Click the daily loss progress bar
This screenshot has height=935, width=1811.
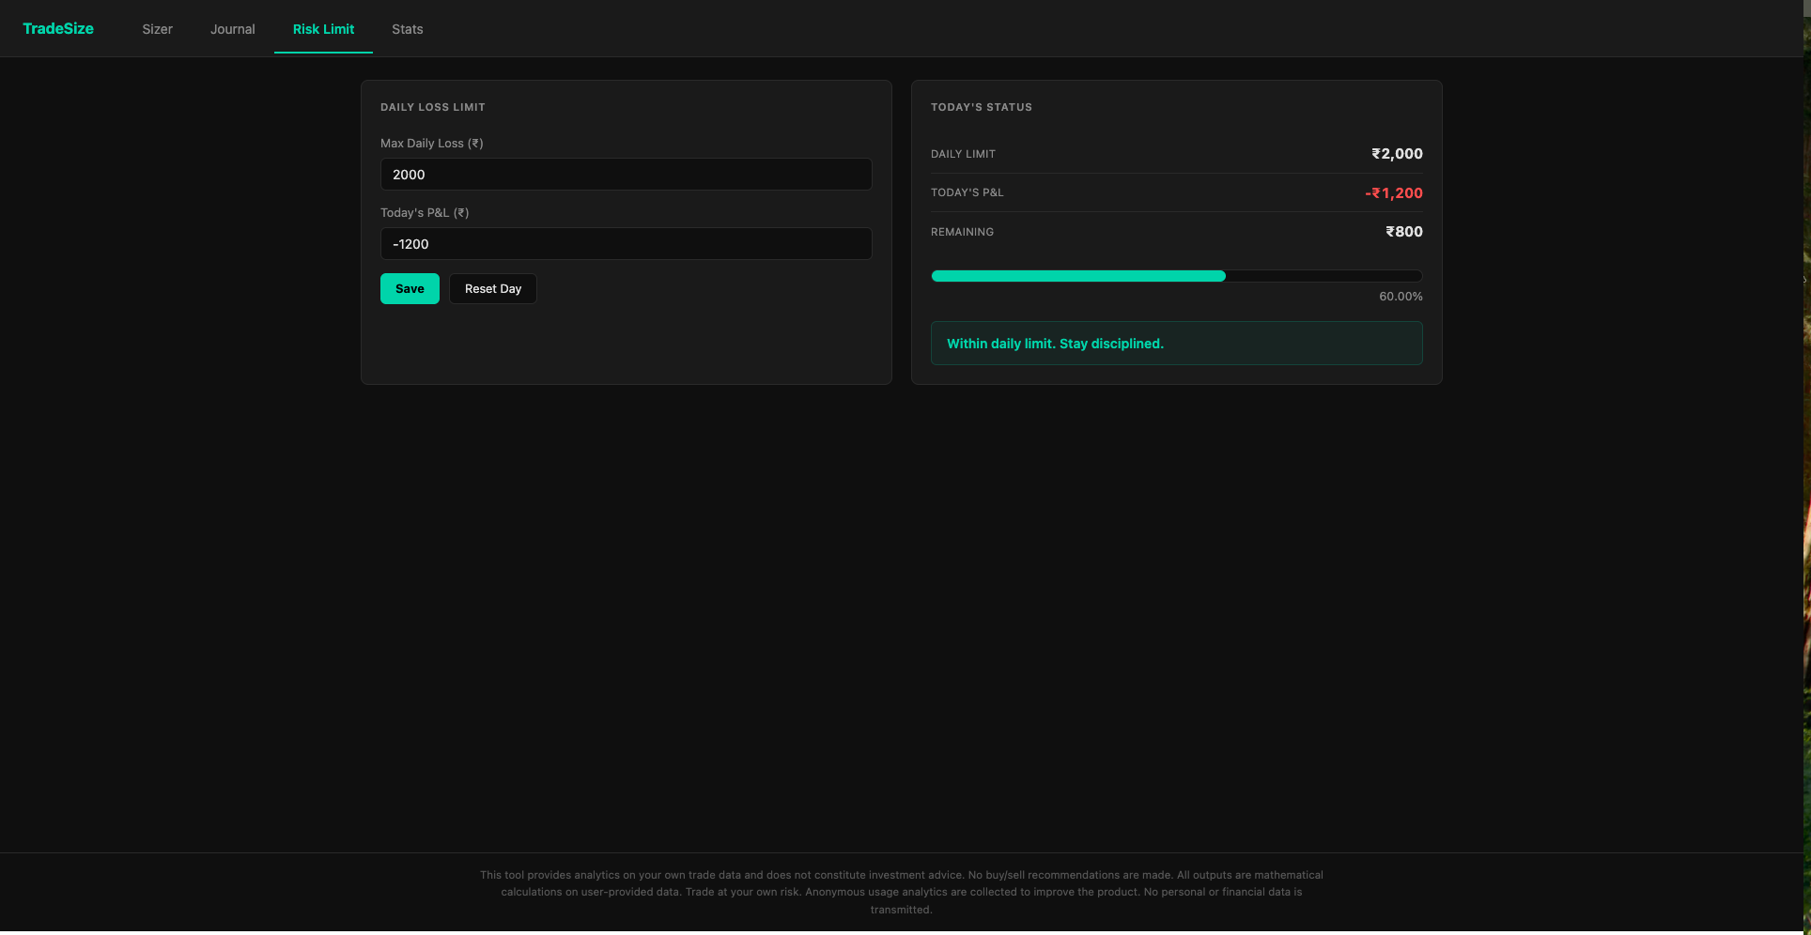click(x=1176, y=275)
